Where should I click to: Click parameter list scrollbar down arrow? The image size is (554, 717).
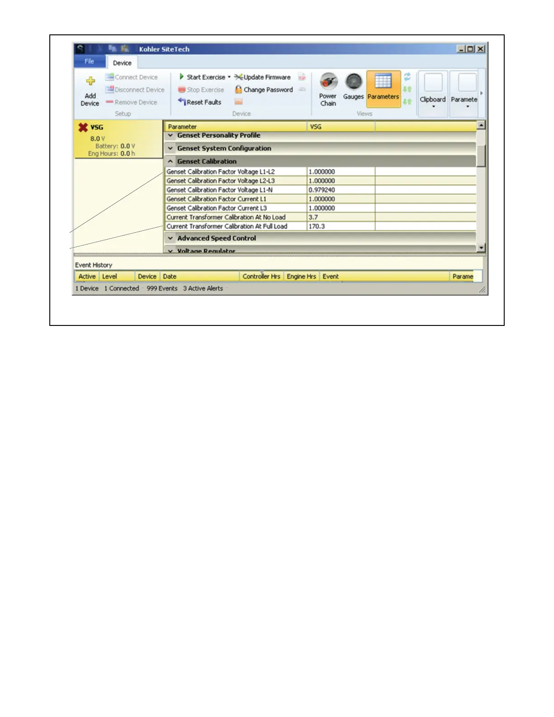point(481,248)
